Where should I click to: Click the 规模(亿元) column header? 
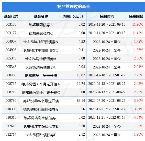click(73, 16)
